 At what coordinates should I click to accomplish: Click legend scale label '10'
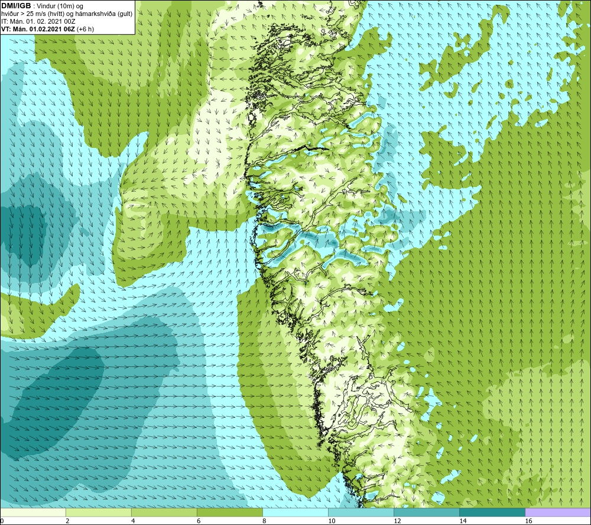click(332, 521)
